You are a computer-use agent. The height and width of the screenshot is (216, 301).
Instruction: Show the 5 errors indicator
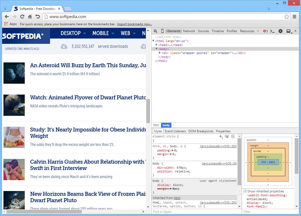(266, 31)
